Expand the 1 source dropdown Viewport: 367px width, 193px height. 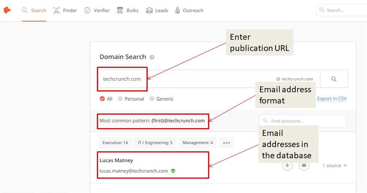pyautogui.click(x=334, y=166)
